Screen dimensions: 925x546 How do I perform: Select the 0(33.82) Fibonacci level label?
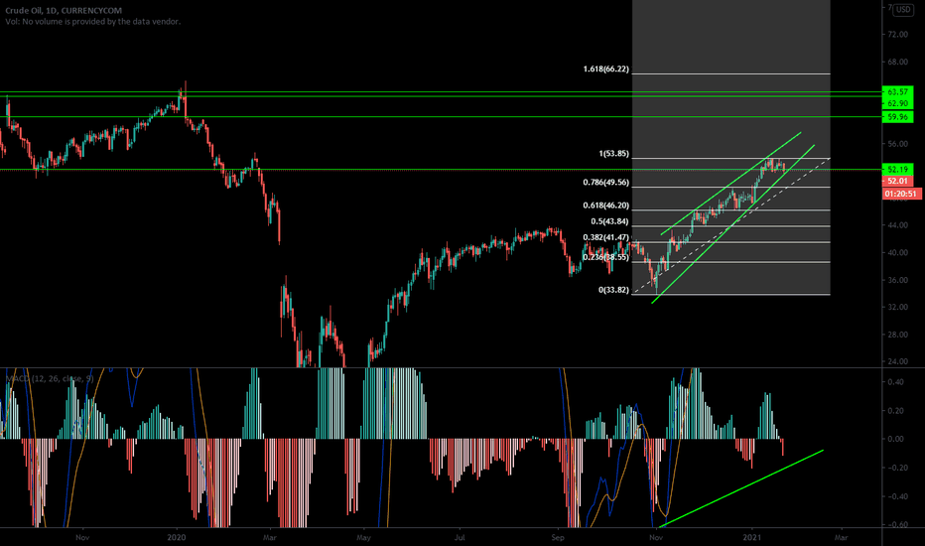click(x=613, y=290)
